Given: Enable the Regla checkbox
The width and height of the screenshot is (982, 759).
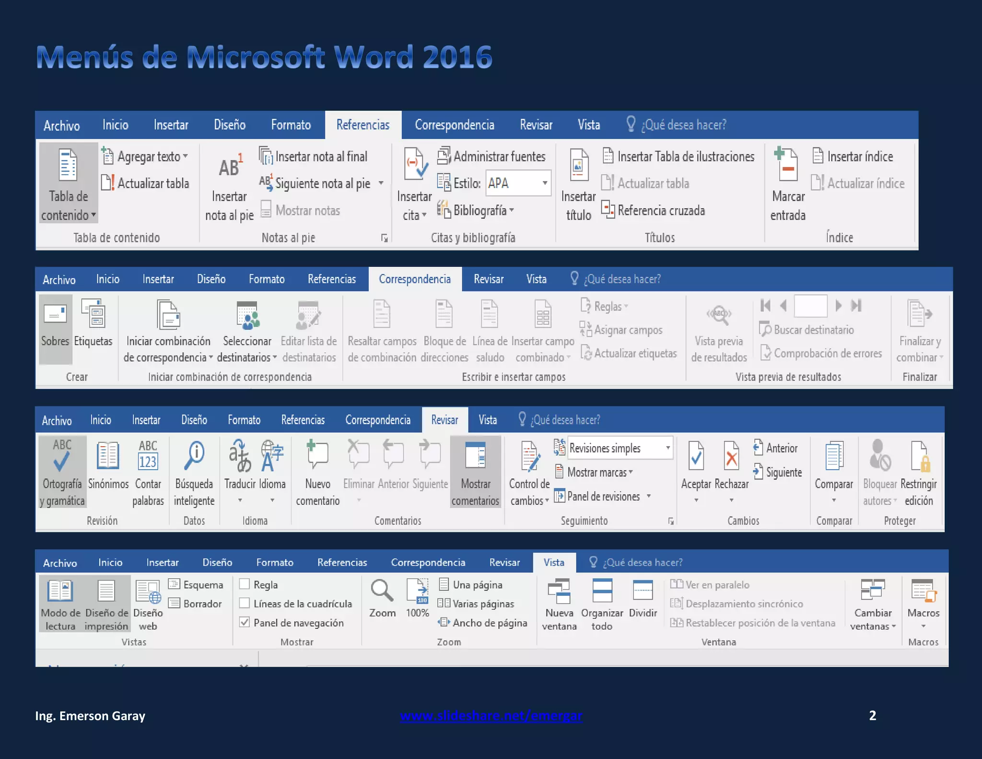Looking at the screenshot, I should 245,584.
